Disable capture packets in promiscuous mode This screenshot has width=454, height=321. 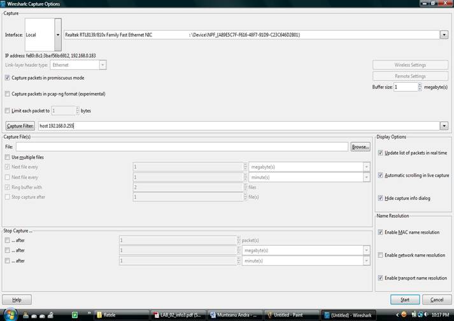tap(7, 78)
